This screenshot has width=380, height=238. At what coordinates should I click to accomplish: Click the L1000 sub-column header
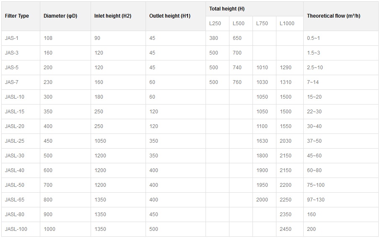287,24
